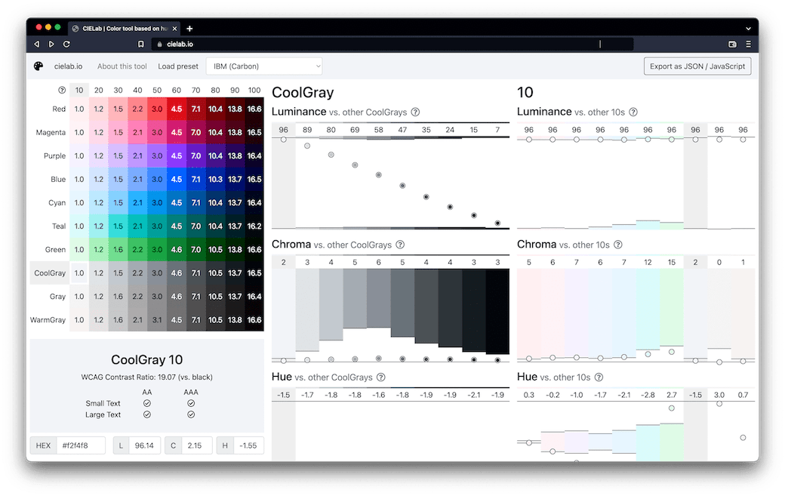Open the browser hamburger menu icon

coord(749,44)
